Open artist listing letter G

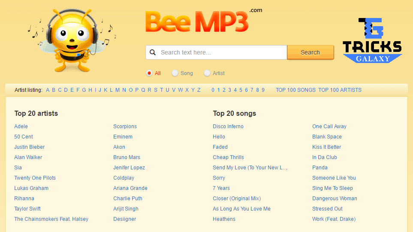pos(84,90)
